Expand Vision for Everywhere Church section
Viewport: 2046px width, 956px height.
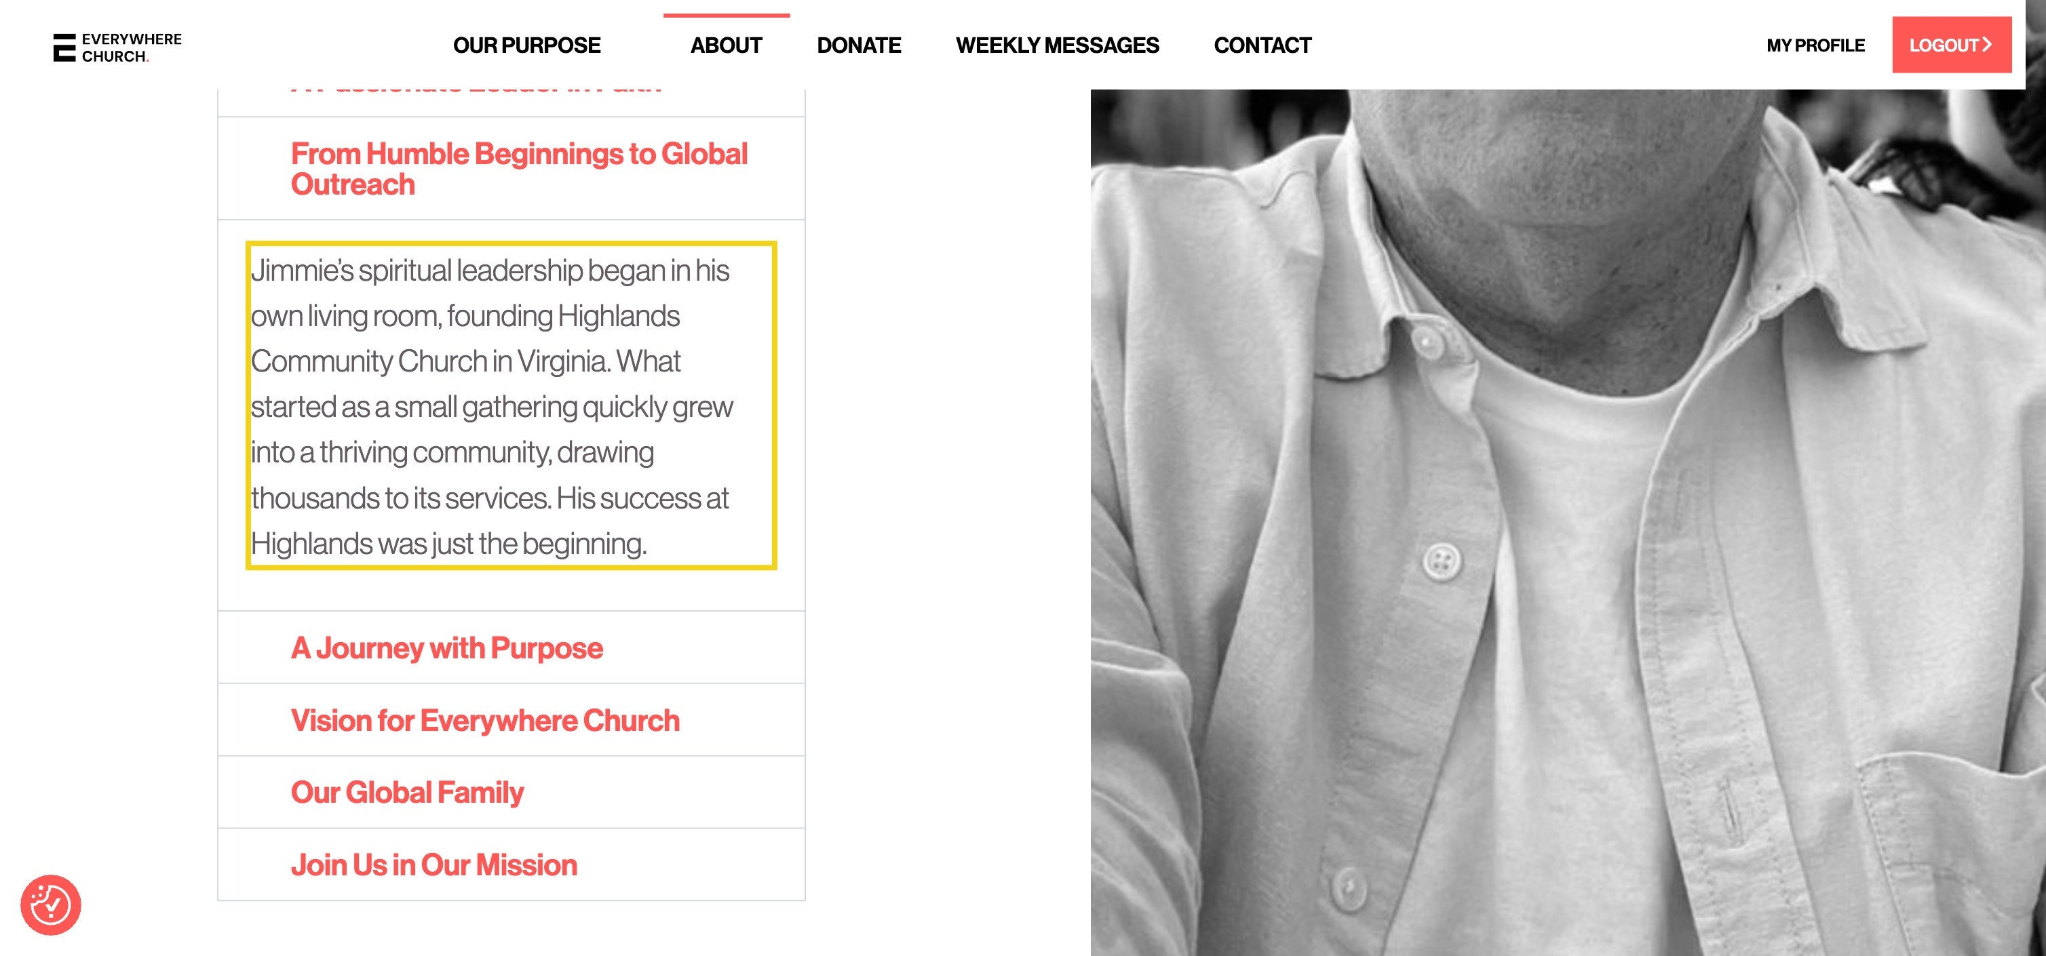[511, 719]
